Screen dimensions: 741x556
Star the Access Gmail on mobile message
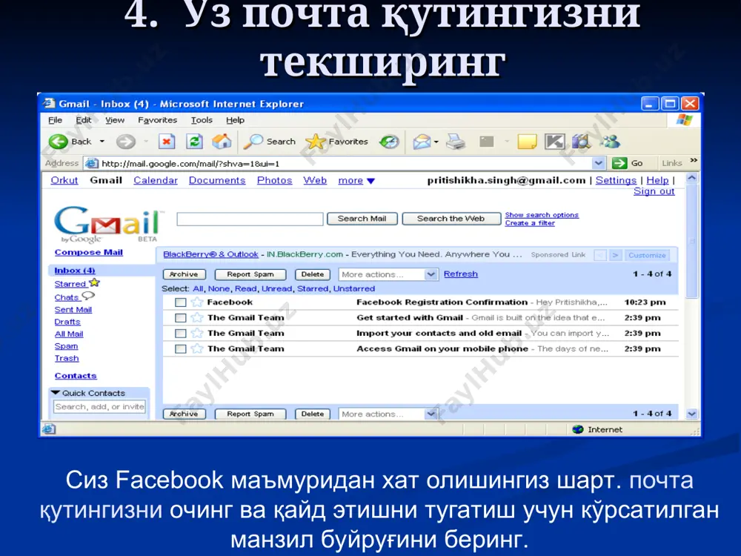197,349
